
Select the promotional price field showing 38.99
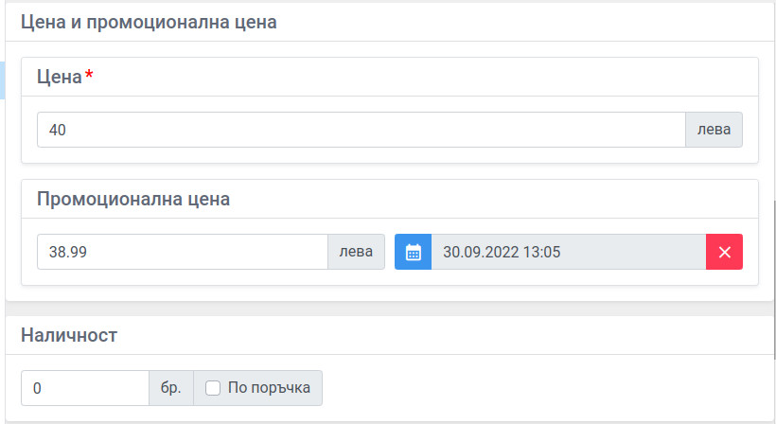182,252
